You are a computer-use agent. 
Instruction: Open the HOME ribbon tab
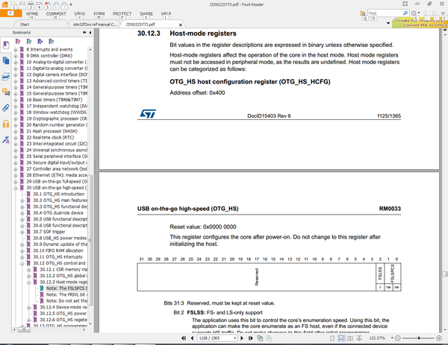tap(32, 13)
